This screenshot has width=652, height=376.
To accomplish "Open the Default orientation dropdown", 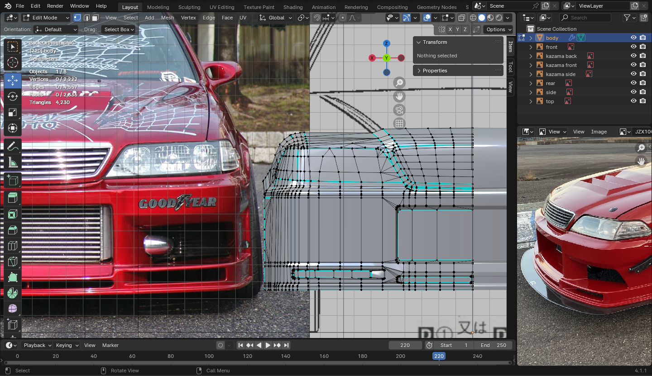I will coord(55,29).
